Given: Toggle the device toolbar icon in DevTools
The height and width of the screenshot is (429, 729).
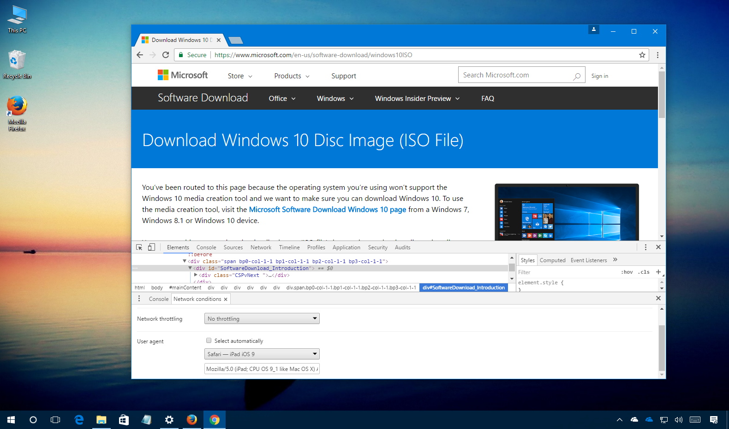Looking at the screenshot, I should (x=151, y=247).
